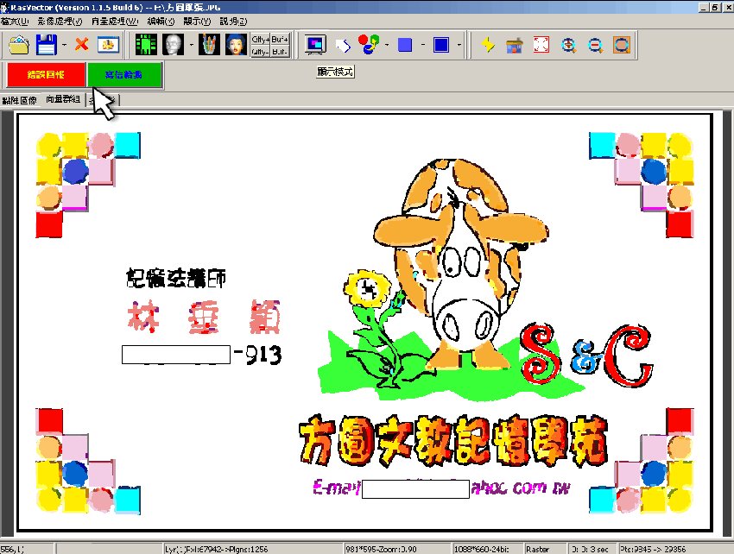The height and width of the screenshot is (554, 734).
Task: Switch to the 點陣圖像 tab
Action: 19,100
